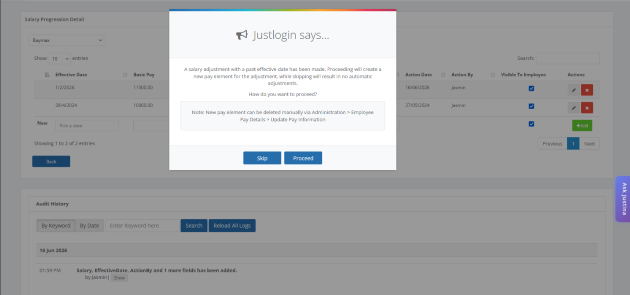
Task: Click the audit history Search button
Action: point(194,226)
